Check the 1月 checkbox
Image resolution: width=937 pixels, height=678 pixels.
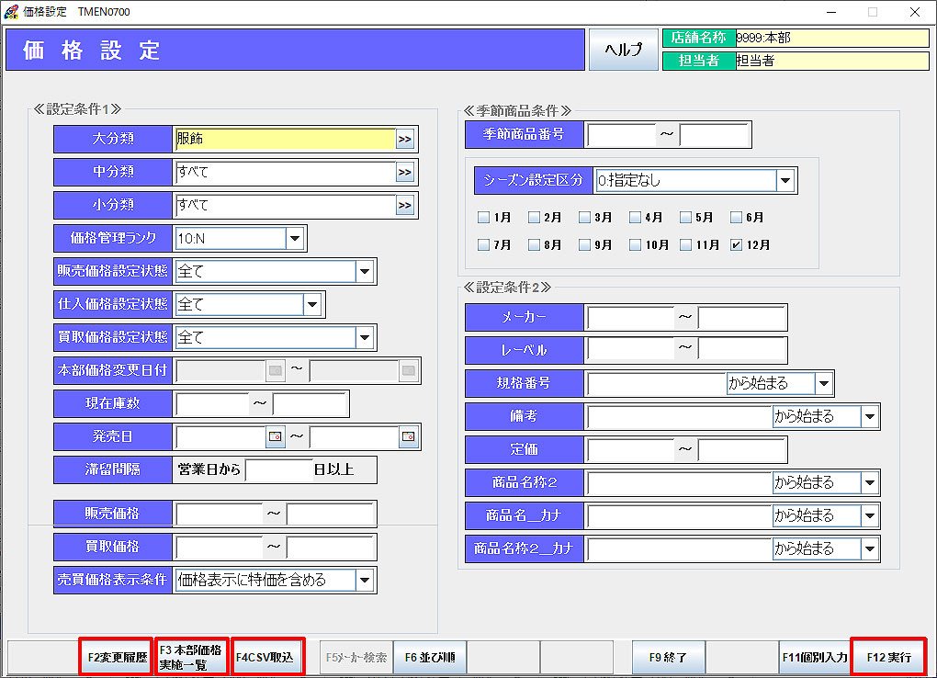coord(483,219)
